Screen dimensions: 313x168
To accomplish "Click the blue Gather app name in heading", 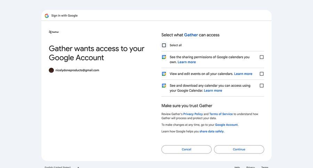I will (x=191, y=35).
